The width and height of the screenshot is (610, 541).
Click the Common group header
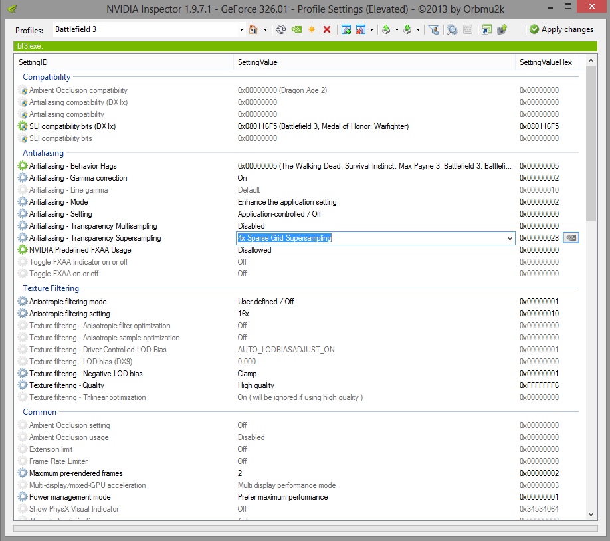(39, 412)
